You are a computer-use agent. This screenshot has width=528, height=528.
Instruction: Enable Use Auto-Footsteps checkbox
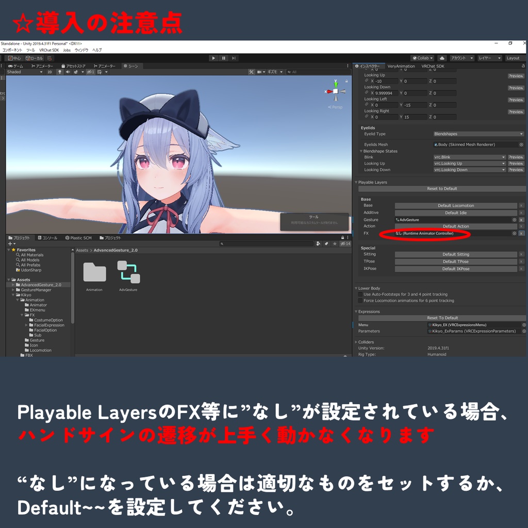pos(360,294)
